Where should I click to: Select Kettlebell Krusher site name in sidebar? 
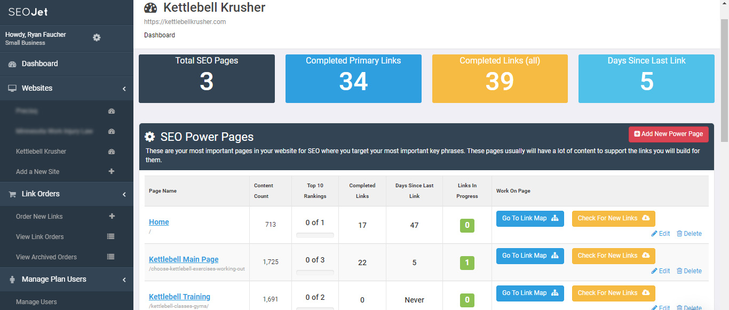tap(41, 152)
